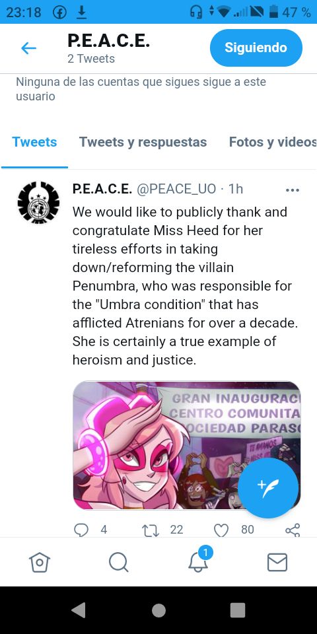Open the Search magnifier icon
Viewport: 317px width, 634px height.
click(x=119, y=562)
